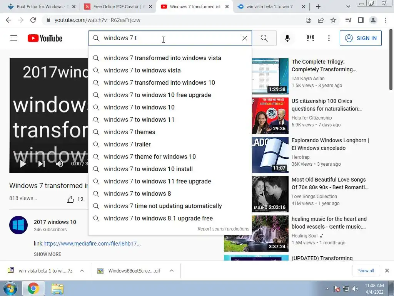Open the Windows Start button
The image size is (394, 296).
click(10, 289)
